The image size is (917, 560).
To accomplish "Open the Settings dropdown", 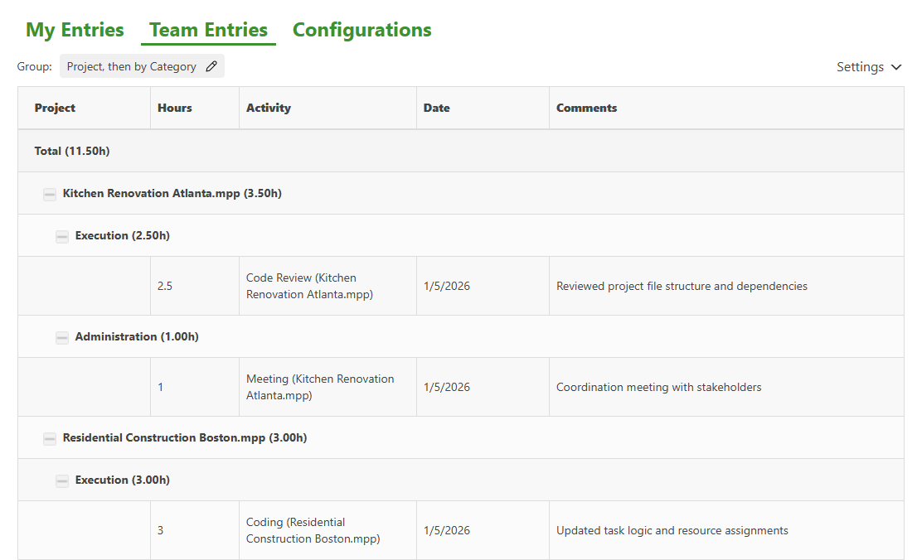I will click(868, 67).
